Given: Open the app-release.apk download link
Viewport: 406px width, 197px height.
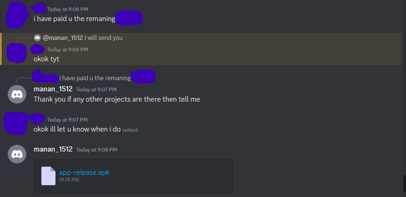Looking at the screenshot, I should [x=84, y=172].
